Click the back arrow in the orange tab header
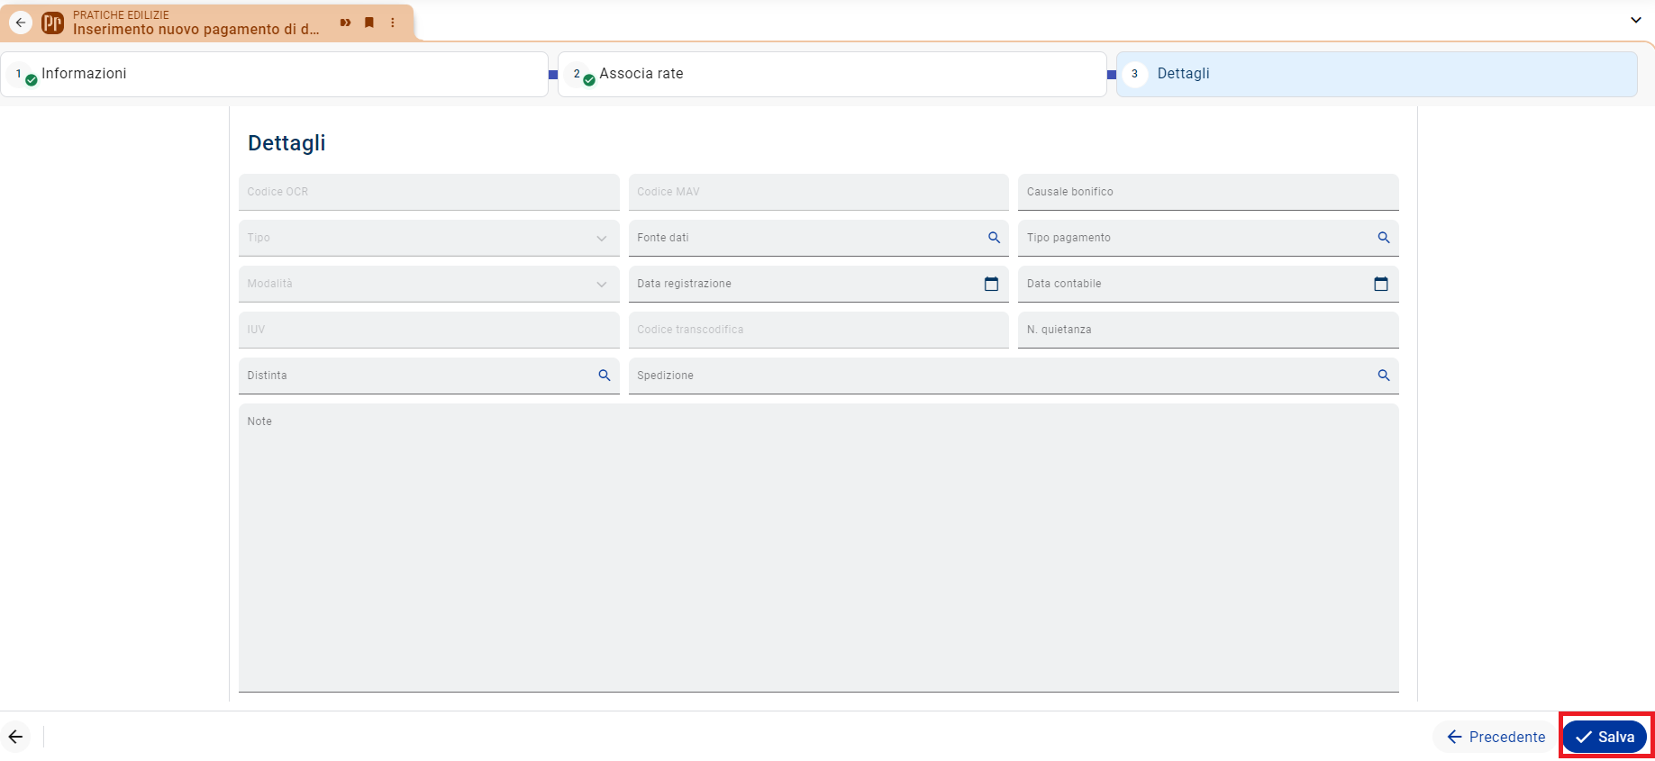The image size is (1655, 761). 21,23
